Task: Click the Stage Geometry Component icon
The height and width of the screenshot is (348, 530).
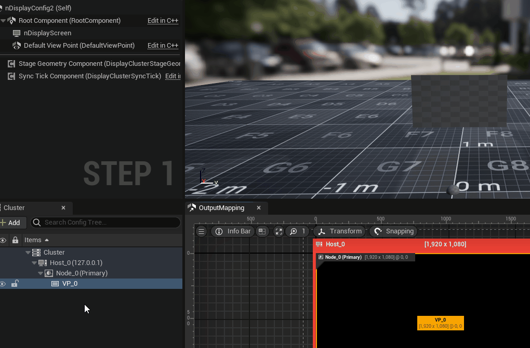Action: 11,64
